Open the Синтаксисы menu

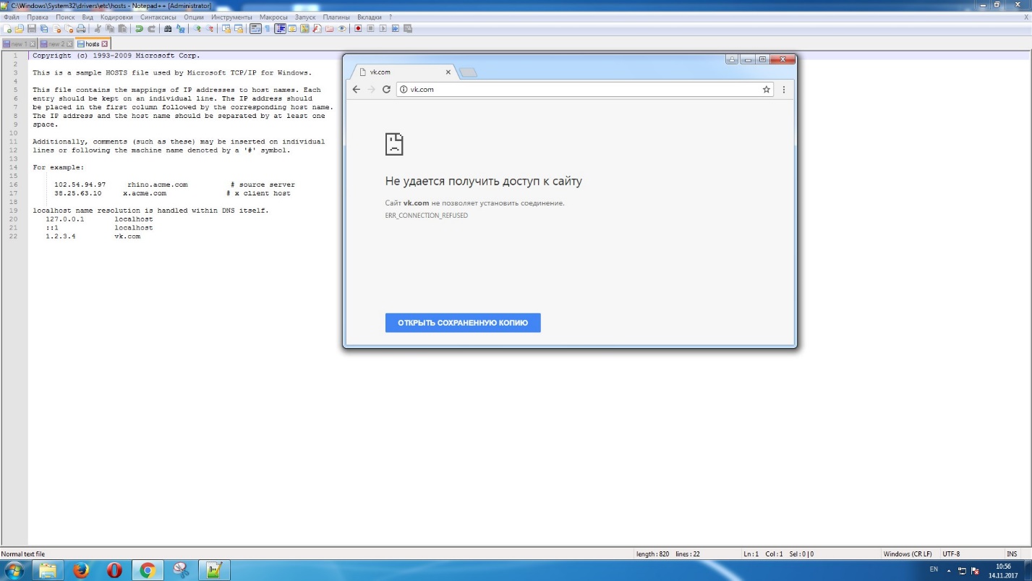158,17
